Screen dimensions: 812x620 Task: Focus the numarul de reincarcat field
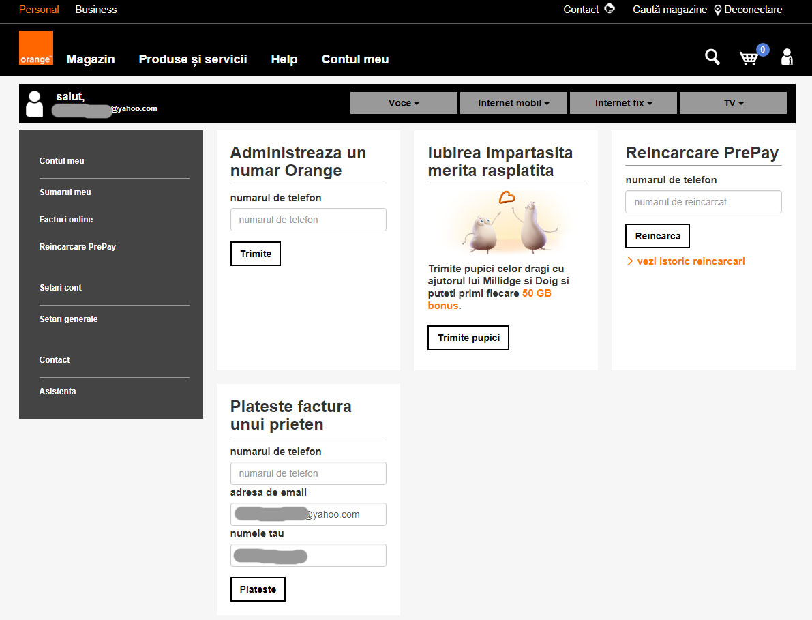click(703, 202)
